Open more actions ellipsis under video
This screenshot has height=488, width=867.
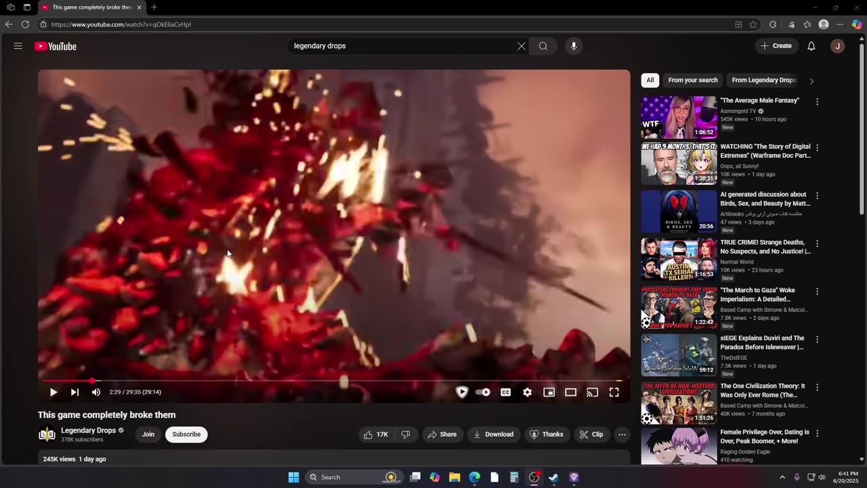tap(622, 434)
